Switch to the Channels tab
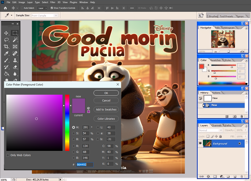Screen dimensions: 251x181 pos(216,126)
